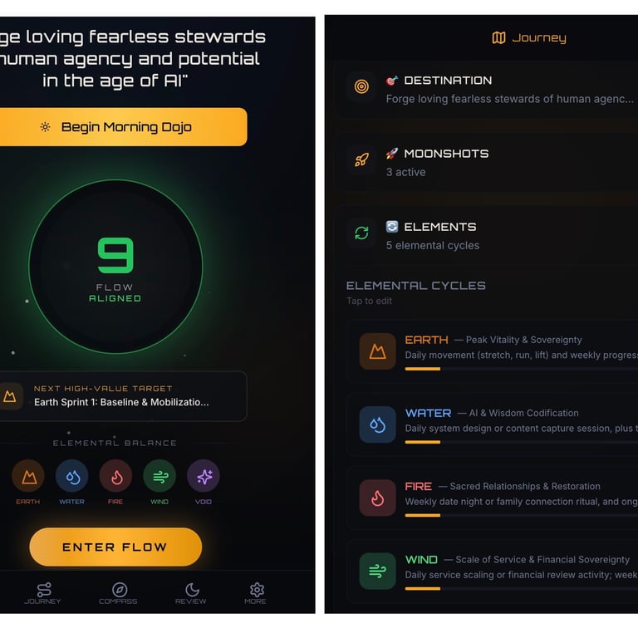This screenshot has width=638, height=623.
Task: Open the Destination target icon
Action: point(361,86)
